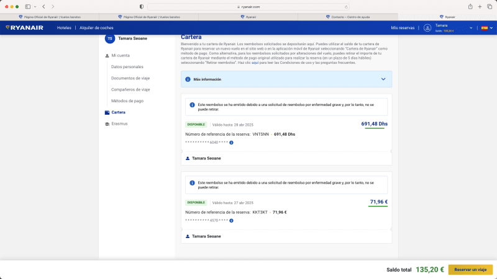497x279 pixels.
Task: Open Alquiler de coches in header
Action: click(x=96, y=28)
